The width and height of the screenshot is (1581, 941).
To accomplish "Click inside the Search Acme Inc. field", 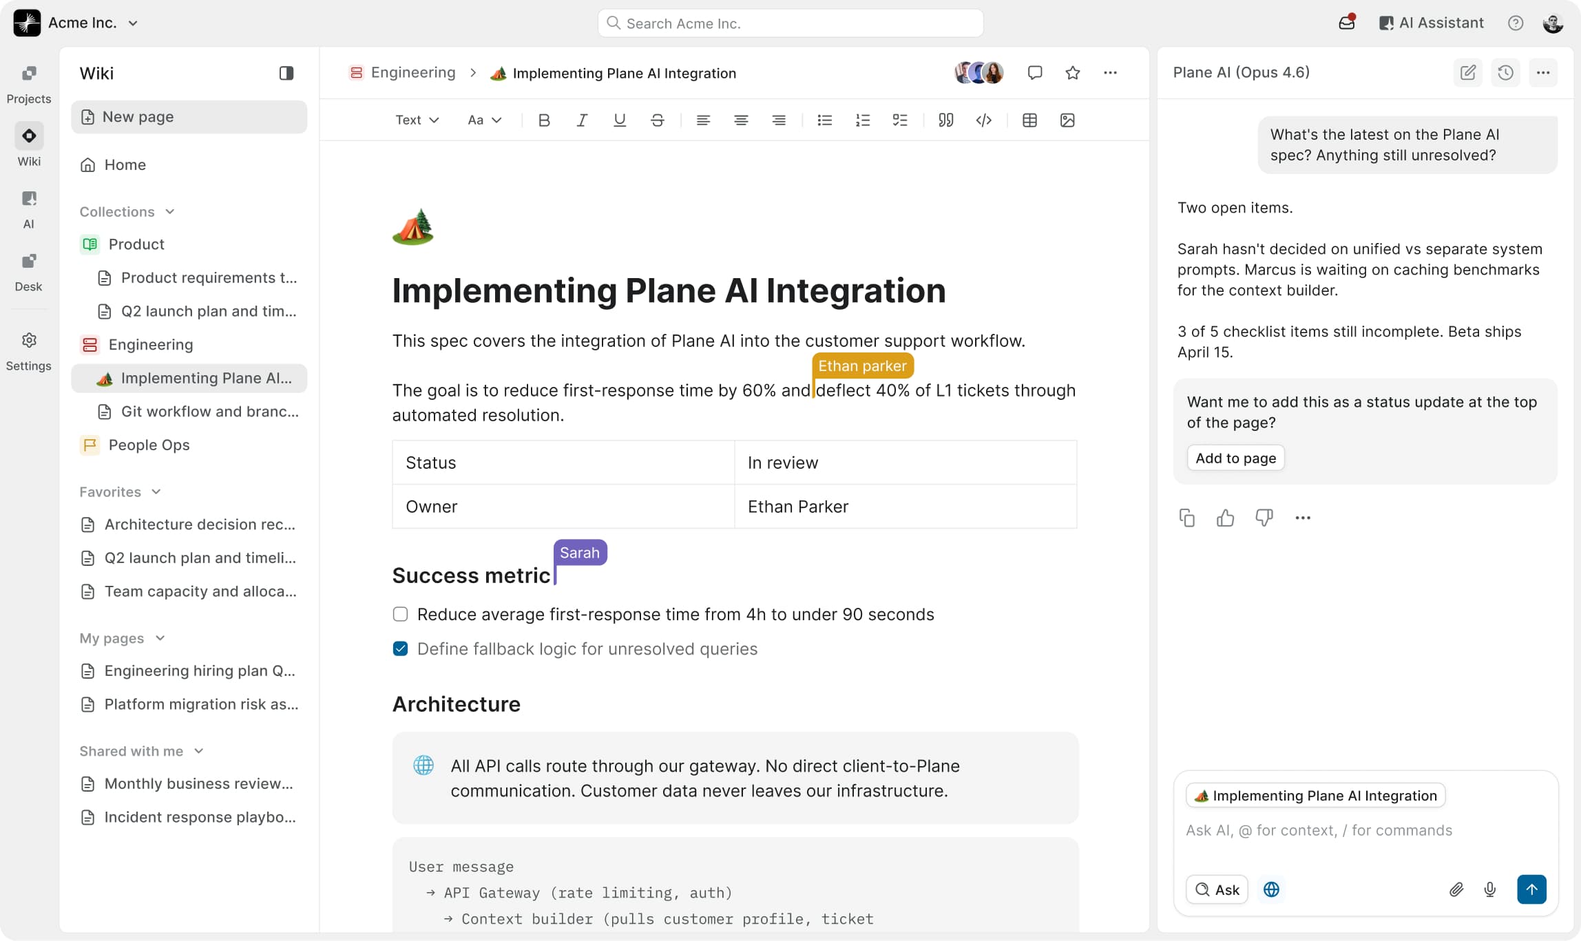I will [789, 23].
